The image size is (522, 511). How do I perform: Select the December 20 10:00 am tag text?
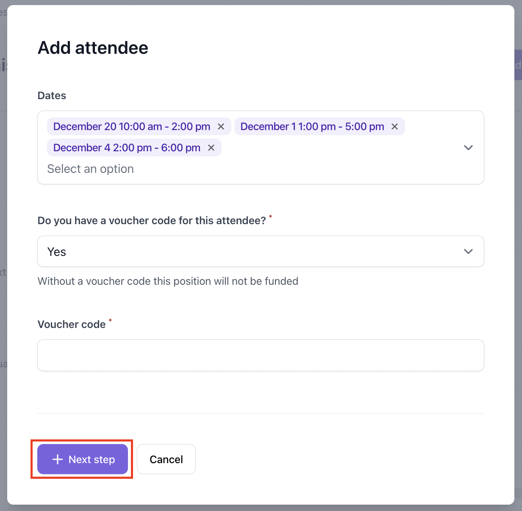132,127
